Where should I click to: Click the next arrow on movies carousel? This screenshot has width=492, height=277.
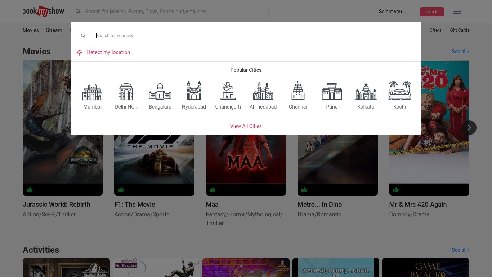[469, 128]
